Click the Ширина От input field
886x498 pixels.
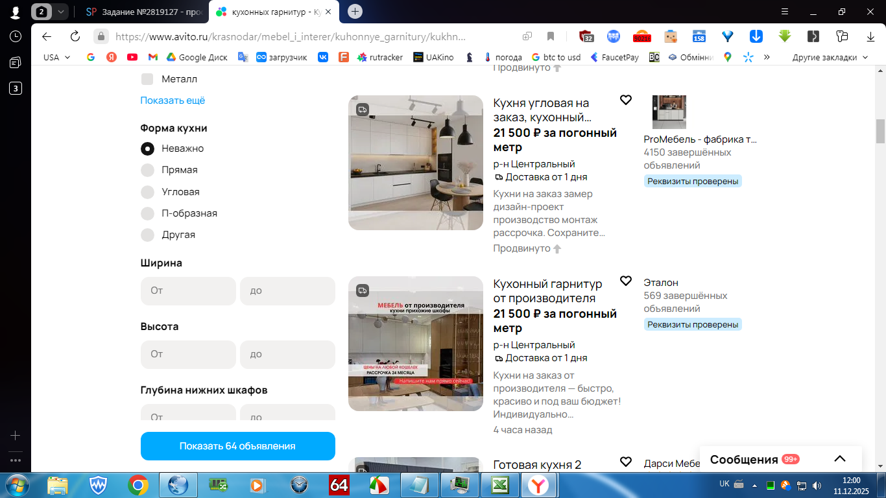pyautogui.click(x=188, y=290)
